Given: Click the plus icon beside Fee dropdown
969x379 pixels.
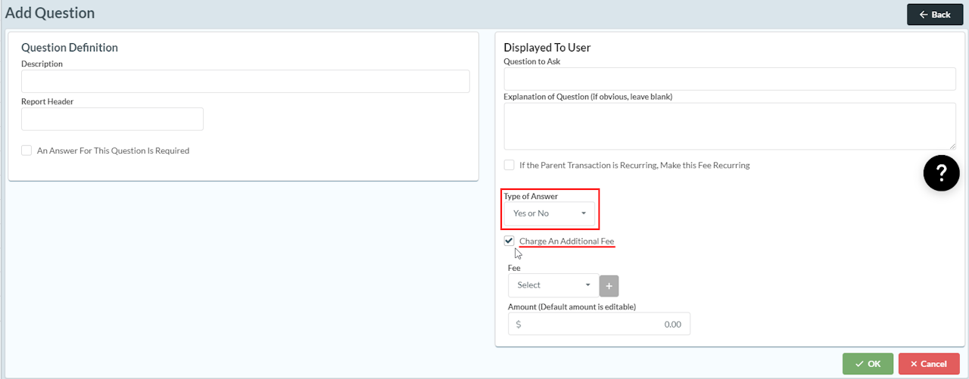Looking at the screenshot, I should [x=609, y=285].
